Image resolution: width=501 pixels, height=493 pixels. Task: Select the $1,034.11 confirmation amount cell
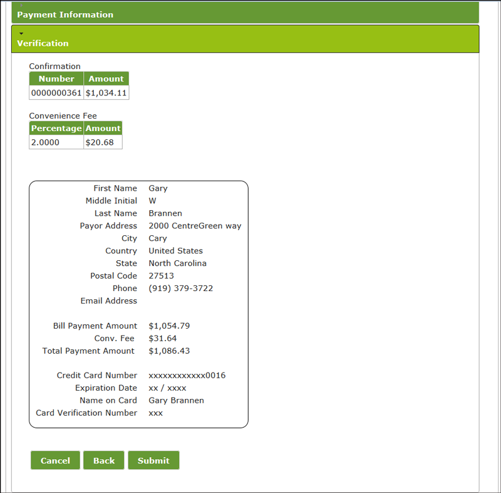point(106,93)
